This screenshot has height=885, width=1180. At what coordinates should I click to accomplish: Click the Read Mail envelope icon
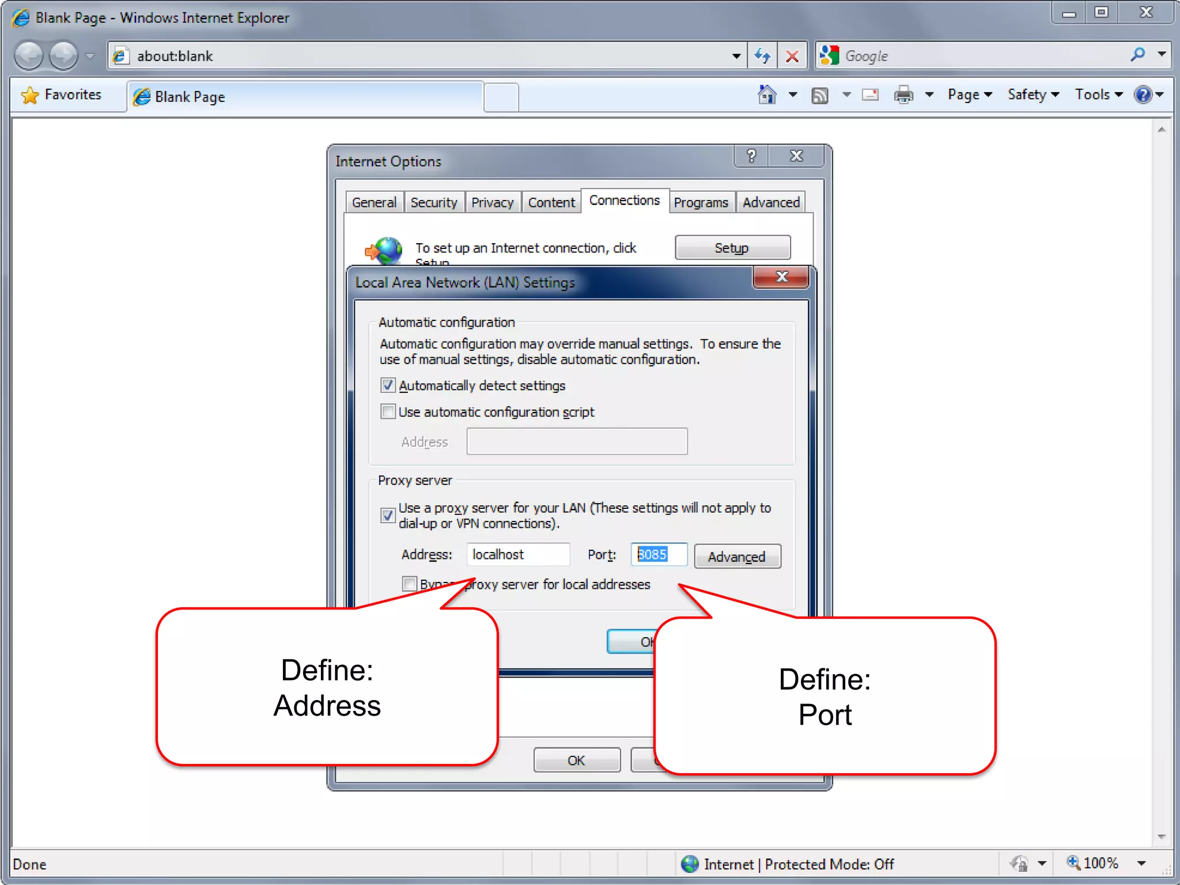pos(870,95)
